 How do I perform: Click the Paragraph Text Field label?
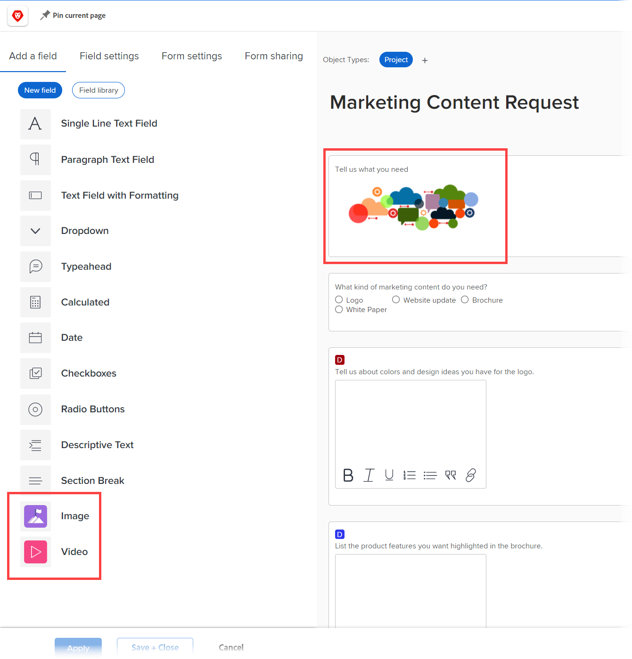(x=108, y=160)
